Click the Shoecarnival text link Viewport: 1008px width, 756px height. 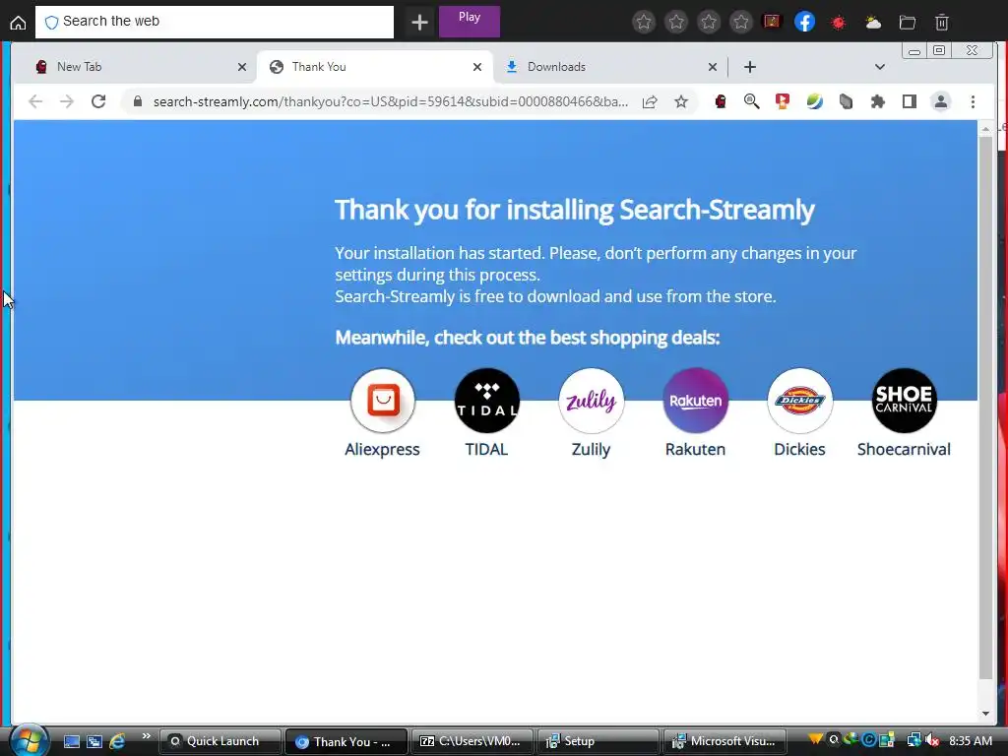[904, 449]
